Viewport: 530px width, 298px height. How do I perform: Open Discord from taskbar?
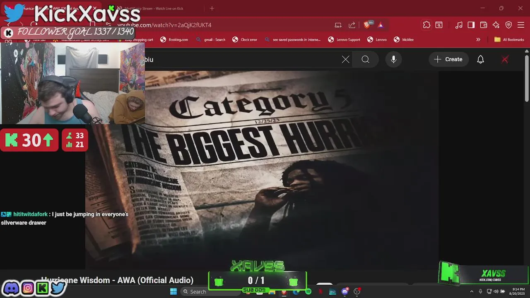(345, 291)
